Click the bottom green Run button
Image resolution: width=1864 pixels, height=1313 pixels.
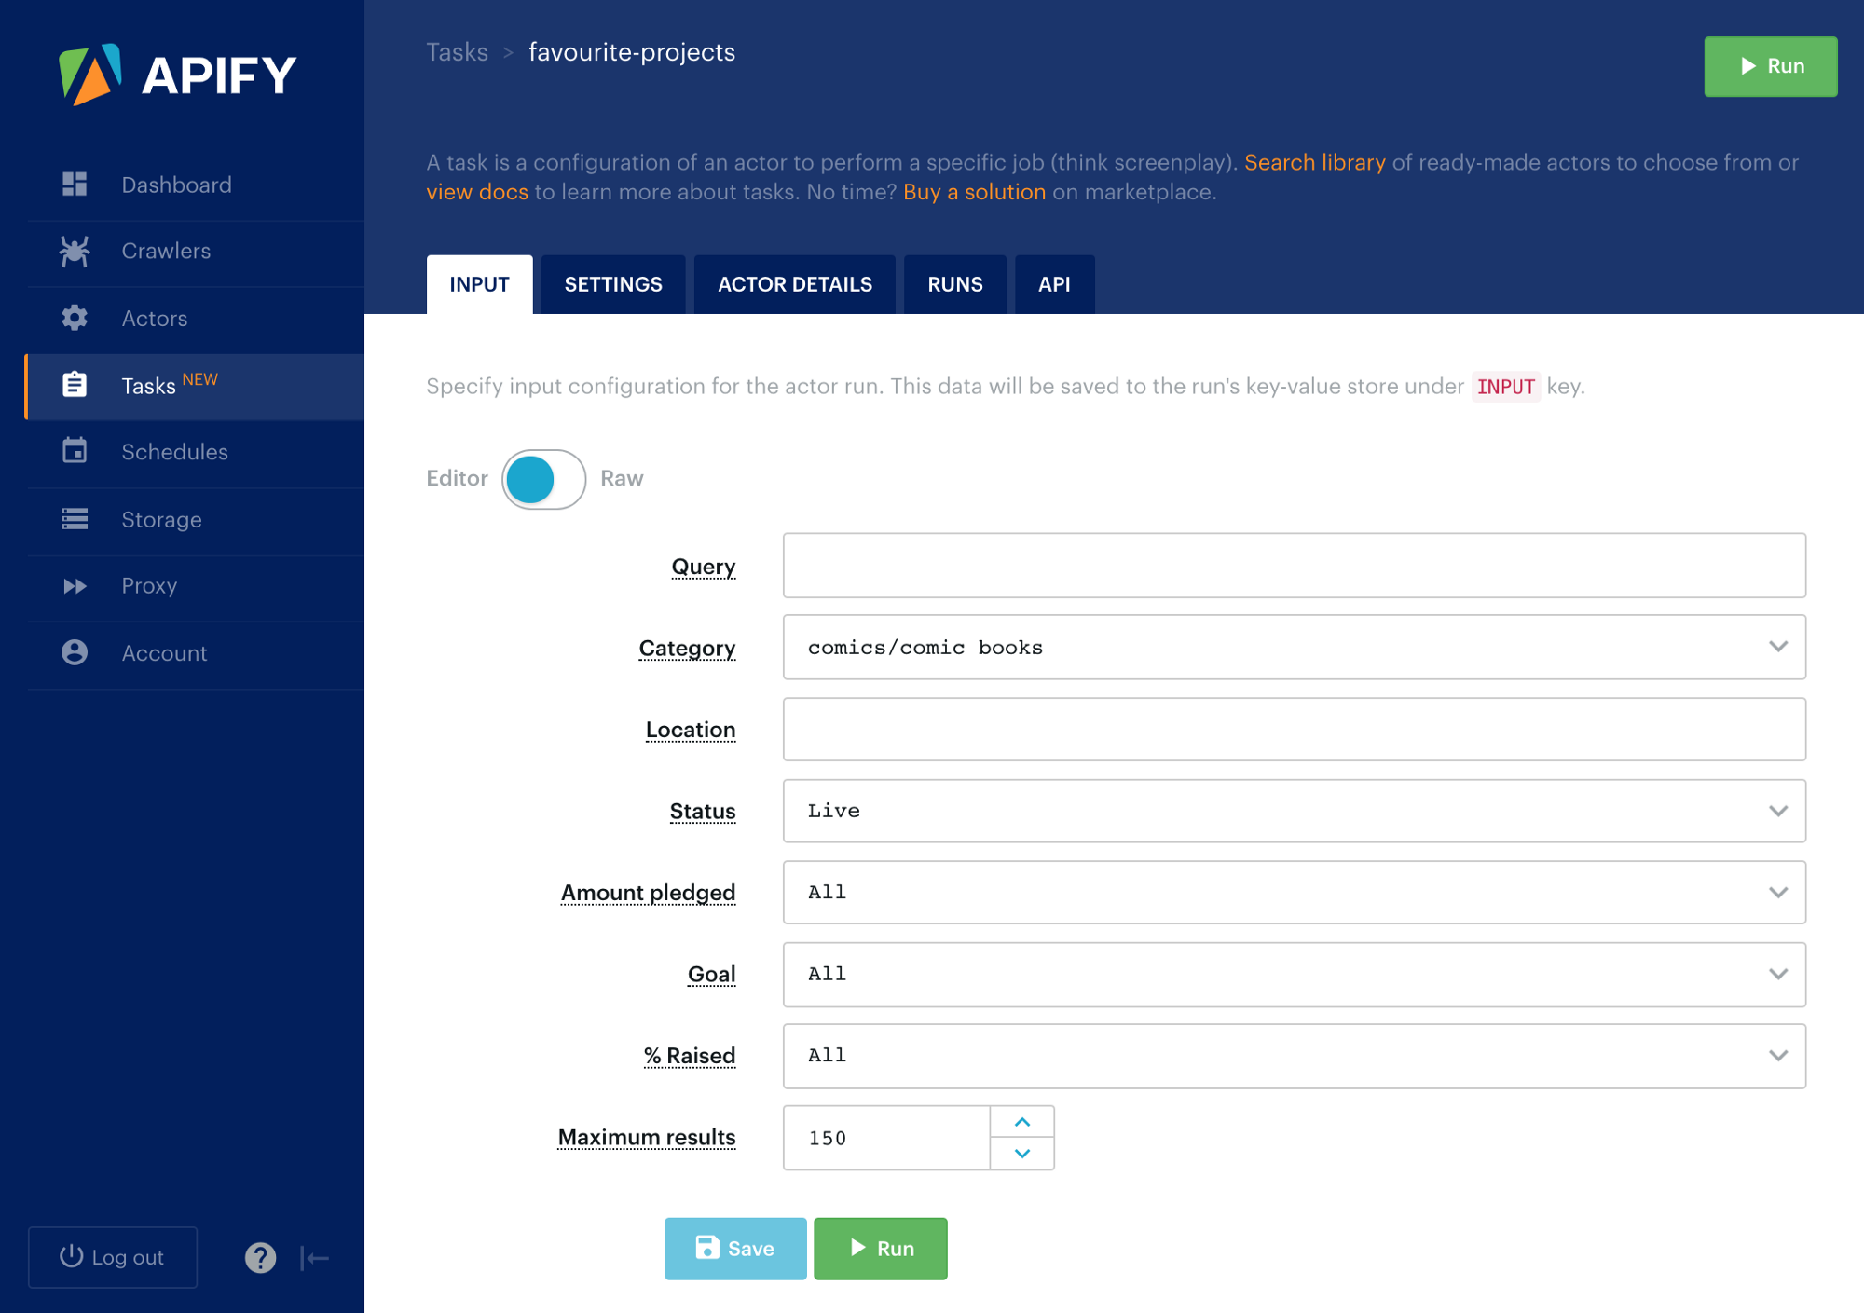881,1249
